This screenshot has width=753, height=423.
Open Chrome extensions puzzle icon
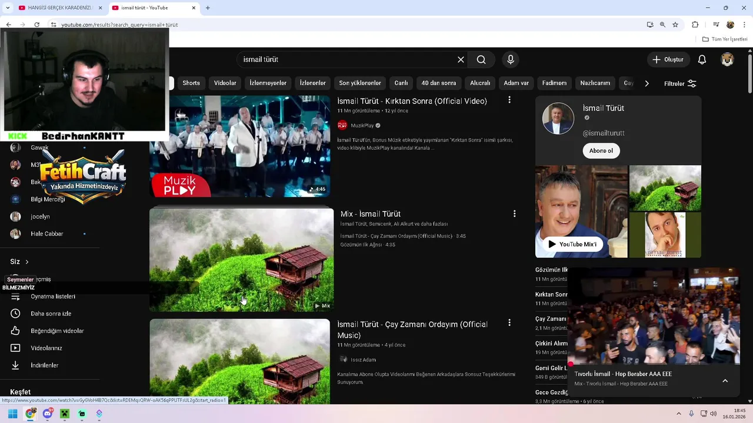(x=695, y=25)
